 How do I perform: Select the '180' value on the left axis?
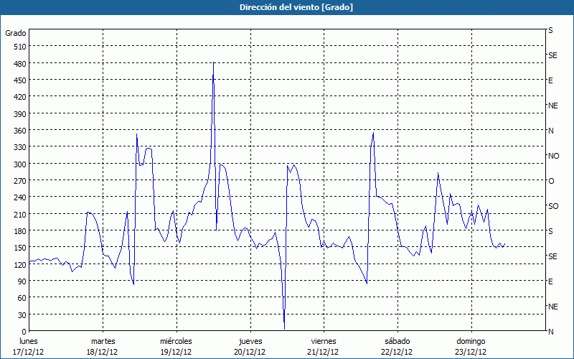(x=19, y=231)
